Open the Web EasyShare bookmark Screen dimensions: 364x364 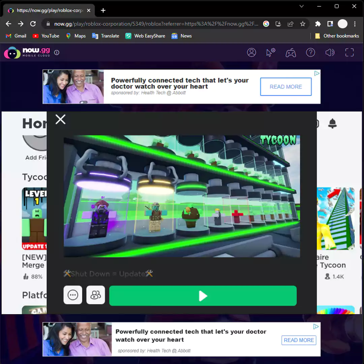pyautogui.click(x=145, y=36)
